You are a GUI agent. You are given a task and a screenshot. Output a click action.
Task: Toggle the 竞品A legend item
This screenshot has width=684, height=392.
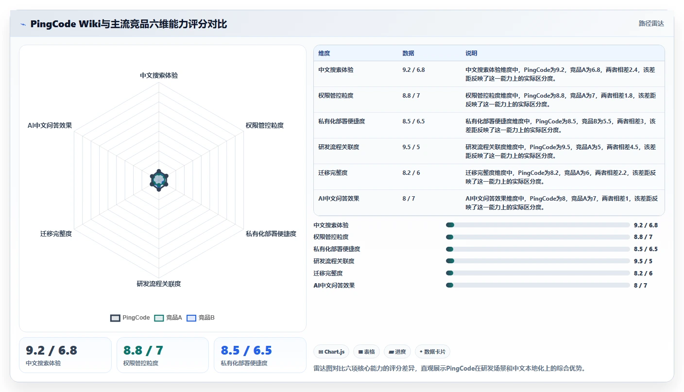(168, 318)
